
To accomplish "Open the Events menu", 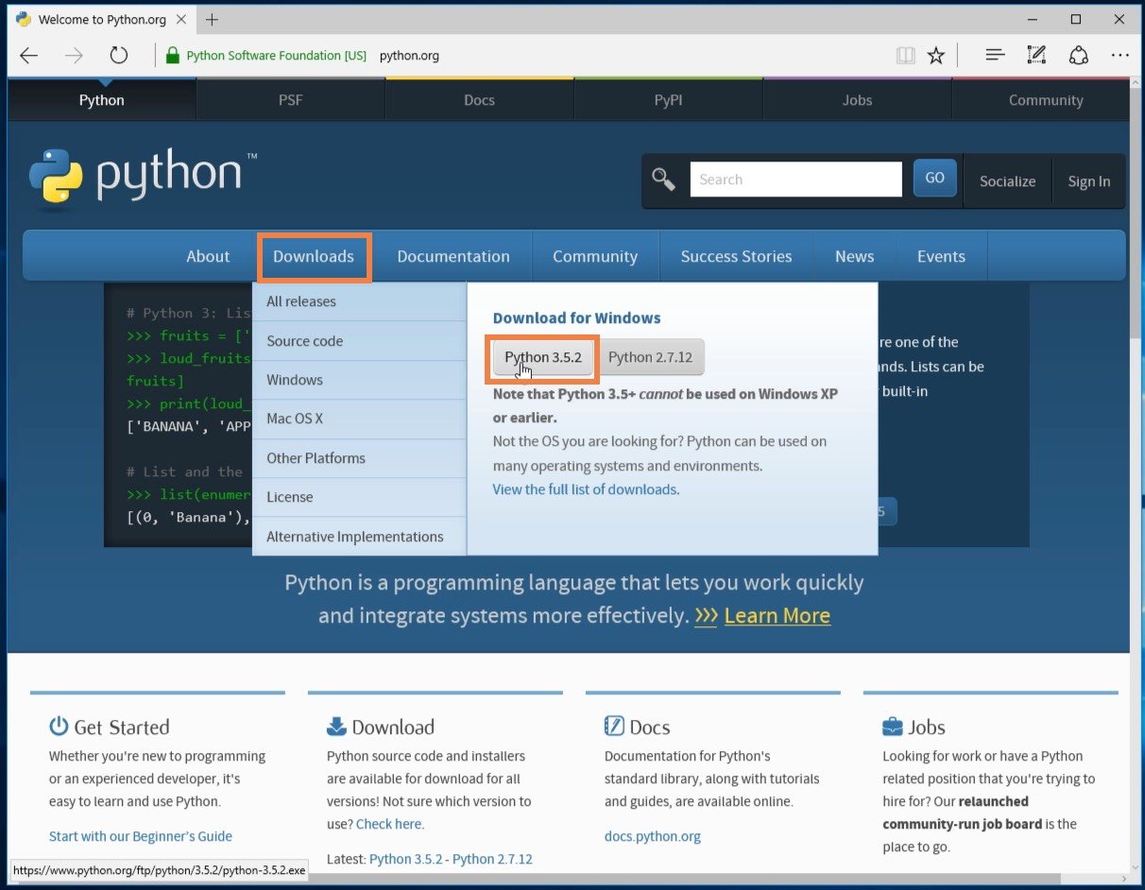I will (x=941, y=256).
